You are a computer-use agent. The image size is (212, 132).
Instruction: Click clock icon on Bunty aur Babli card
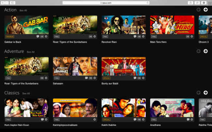coord(143,78)
